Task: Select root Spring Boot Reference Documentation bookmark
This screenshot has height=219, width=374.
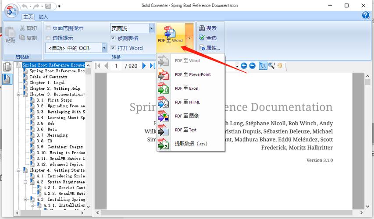Action: (x=53, y=65)
